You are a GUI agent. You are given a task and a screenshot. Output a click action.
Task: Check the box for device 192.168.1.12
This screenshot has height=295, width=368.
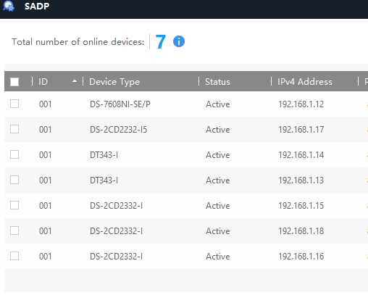[x=14, y=104]
